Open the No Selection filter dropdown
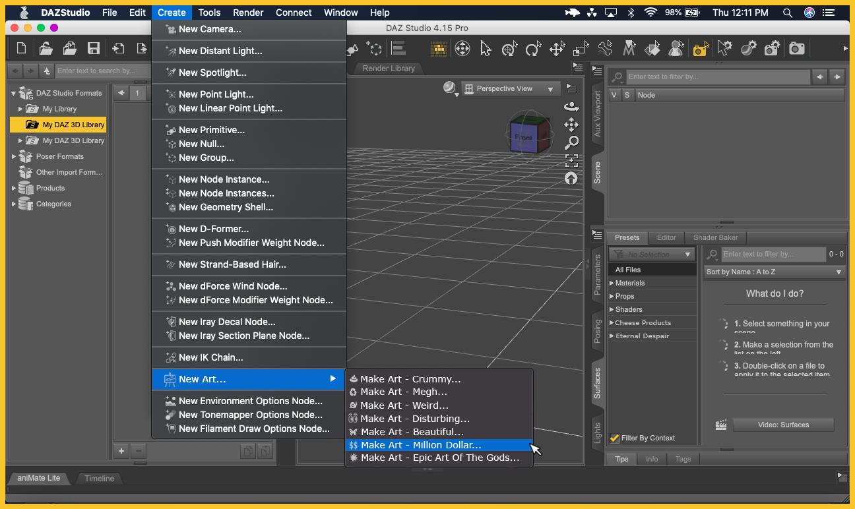Screen dimensions: 855x509 click(651, 254)
